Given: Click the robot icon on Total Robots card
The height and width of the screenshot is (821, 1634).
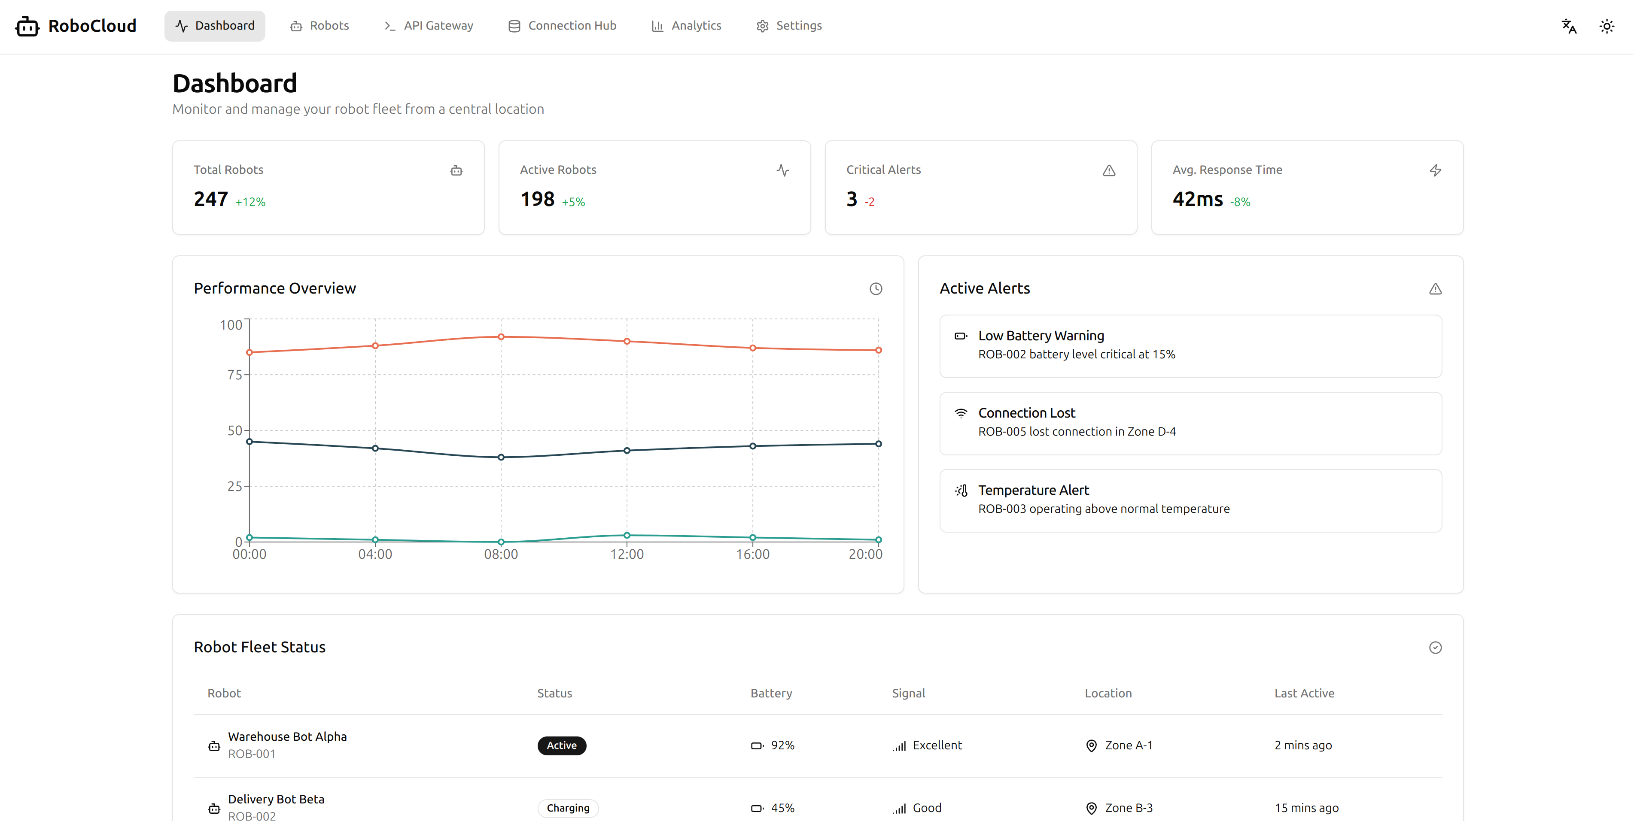Looking at the screenshot, I should click(456, 170).
